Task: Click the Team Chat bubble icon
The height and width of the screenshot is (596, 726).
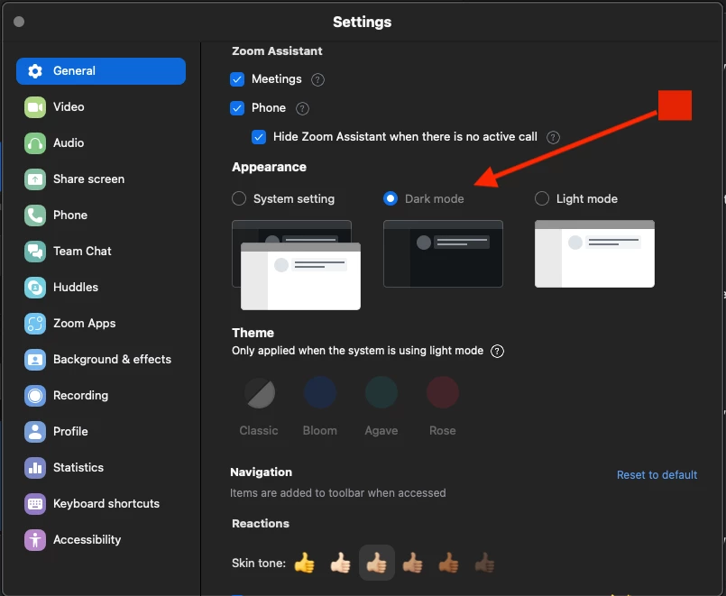Action: [x=35, y=252]
